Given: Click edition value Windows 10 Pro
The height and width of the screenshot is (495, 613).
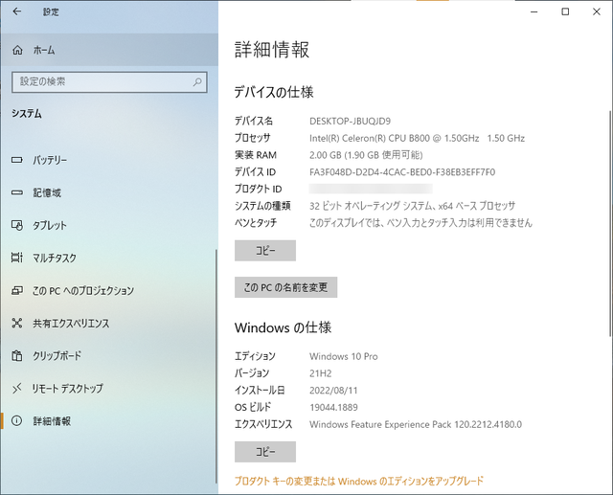Looking at the screenshot, I should pyautogui.click(x=344, y=356).
